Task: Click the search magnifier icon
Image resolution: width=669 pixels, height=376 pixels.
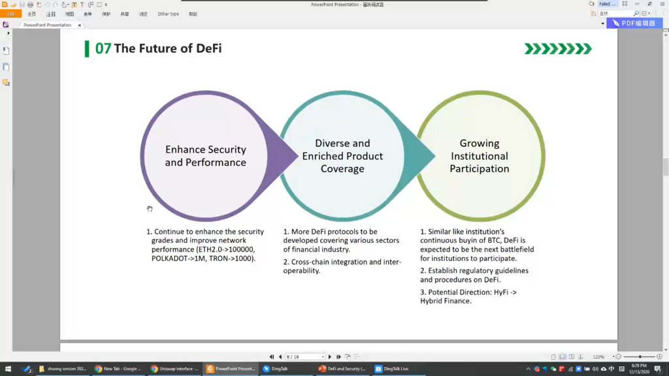Action: (636, 13)
